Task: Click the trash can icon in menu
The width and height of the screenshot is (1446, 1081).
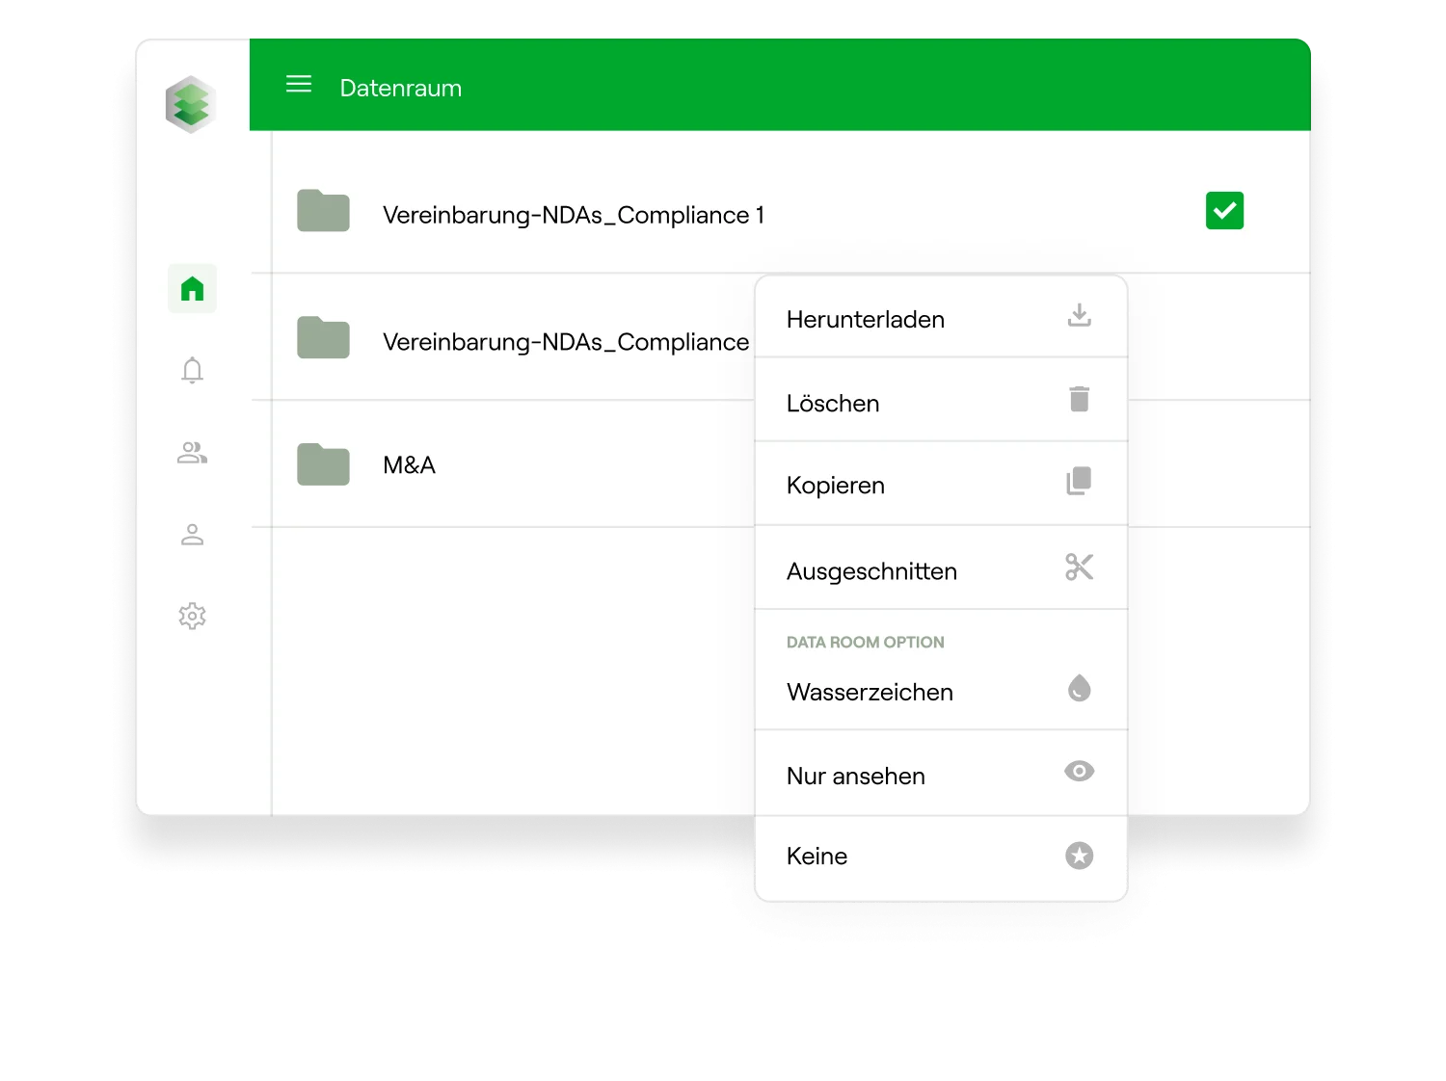Action: click(1079, 399)
